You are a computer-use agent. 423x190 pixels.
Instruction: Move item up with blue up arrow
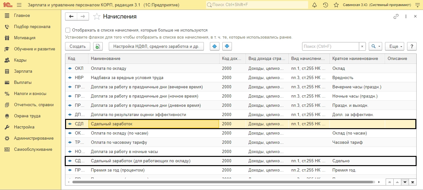click(215, 46)
